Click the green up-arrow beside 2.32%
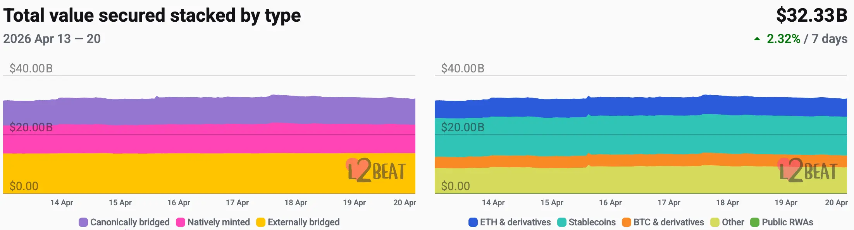The image size is (854, 230). [757, 39]
